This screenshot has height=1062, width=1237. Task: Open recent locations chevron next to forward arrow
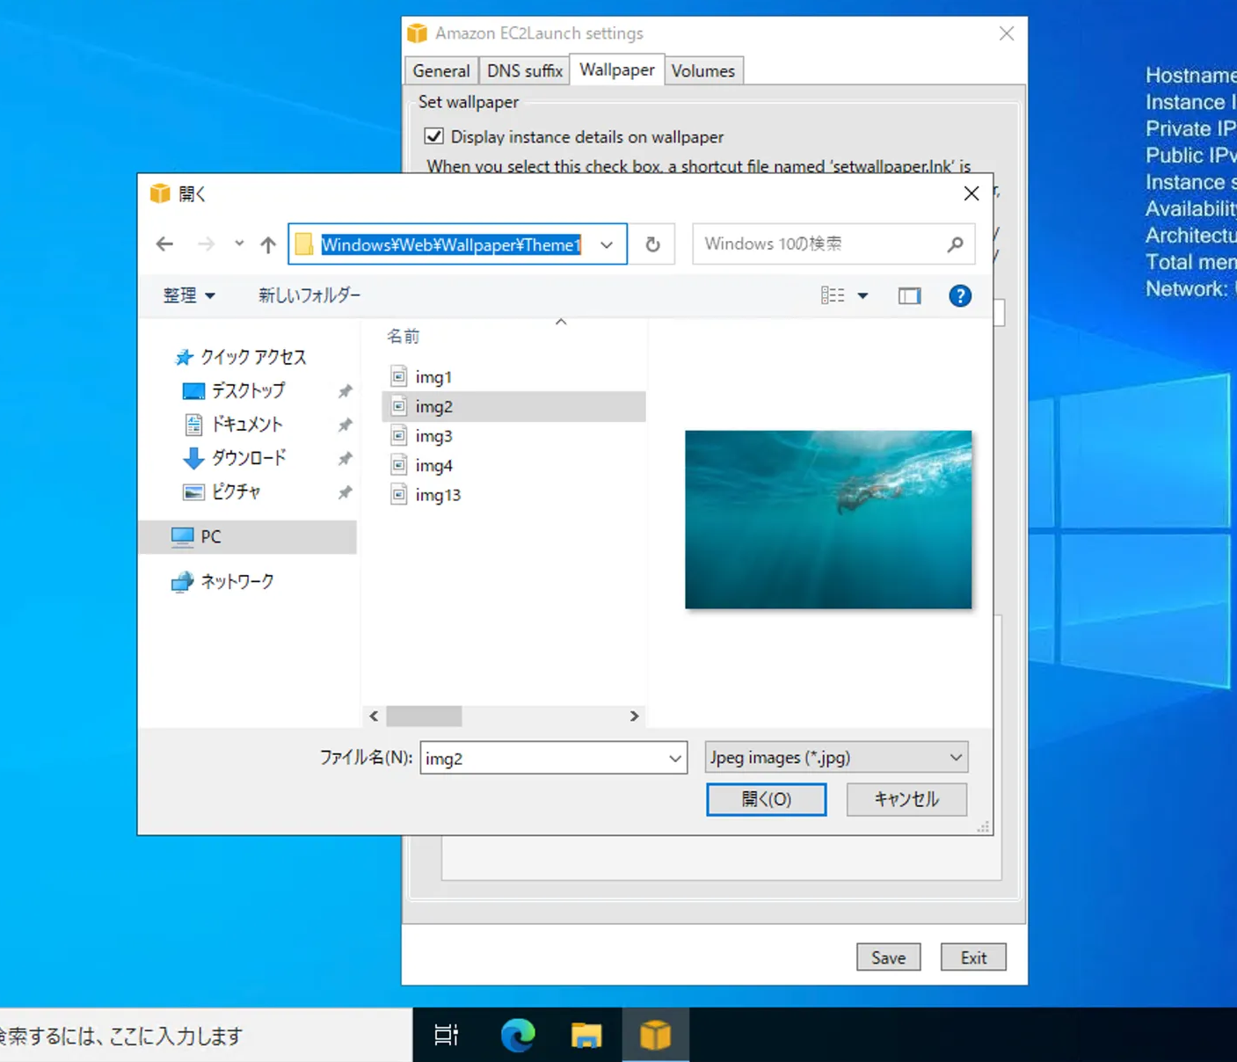tap(239, 244)
